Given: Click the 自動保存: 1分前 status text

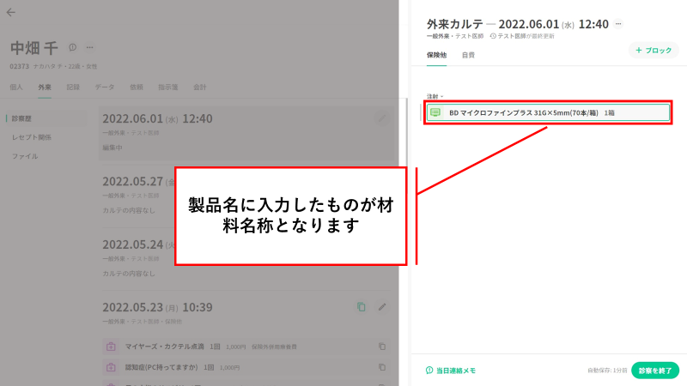Looking at the screenshot, I should click(x=607, y=371).
